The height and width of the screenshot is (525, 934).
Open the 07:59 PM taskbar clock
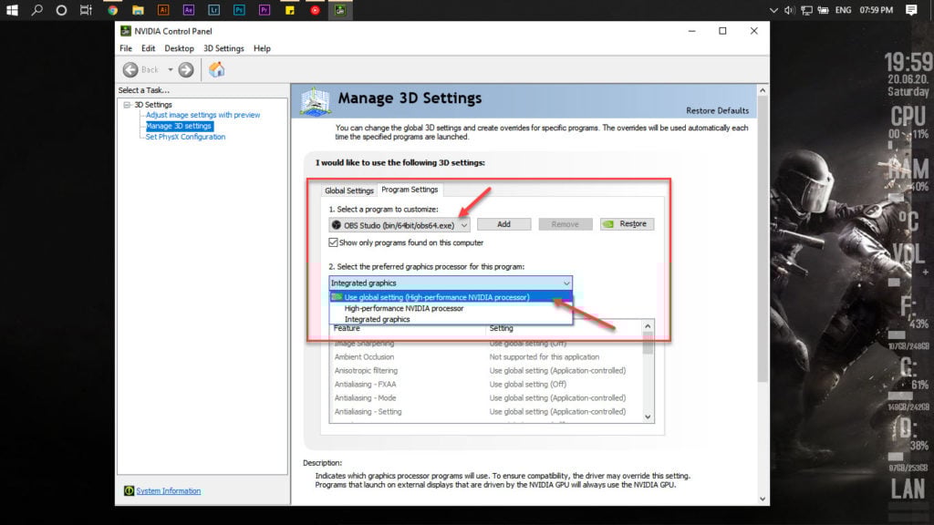[x=877, y=10]
